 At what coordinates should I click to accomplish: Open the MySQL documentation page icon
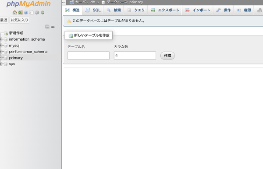pos(31,12)
